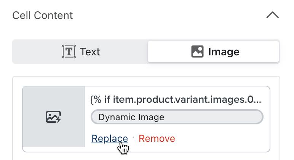The width and height of the screenshot is (294, 160).
Task: Click the picture icon beside Image
Action: [197, 52]
